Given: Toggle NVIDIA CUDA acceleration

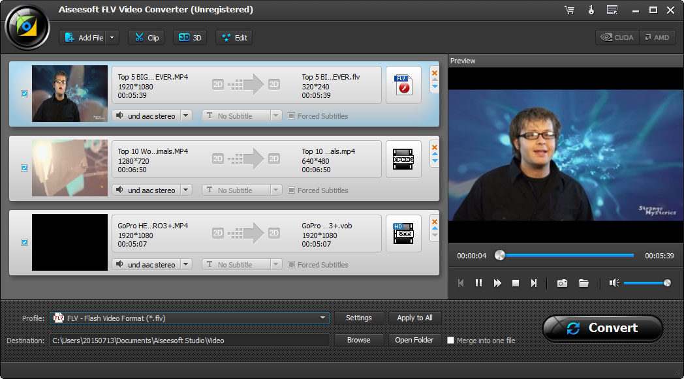Looking at the screenshot, I should click(x=617, y=37).
